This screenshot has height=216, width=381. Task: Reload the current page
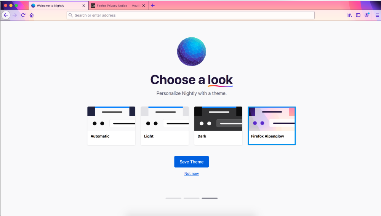pos(23,15)
